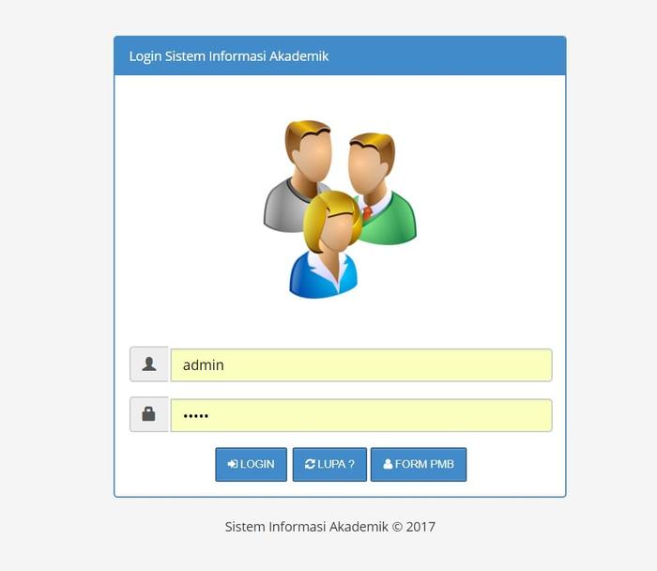This screenshot has height=571, width=657.
Task: Click the padlock icon beside password field
Action: tap(148, 413)
